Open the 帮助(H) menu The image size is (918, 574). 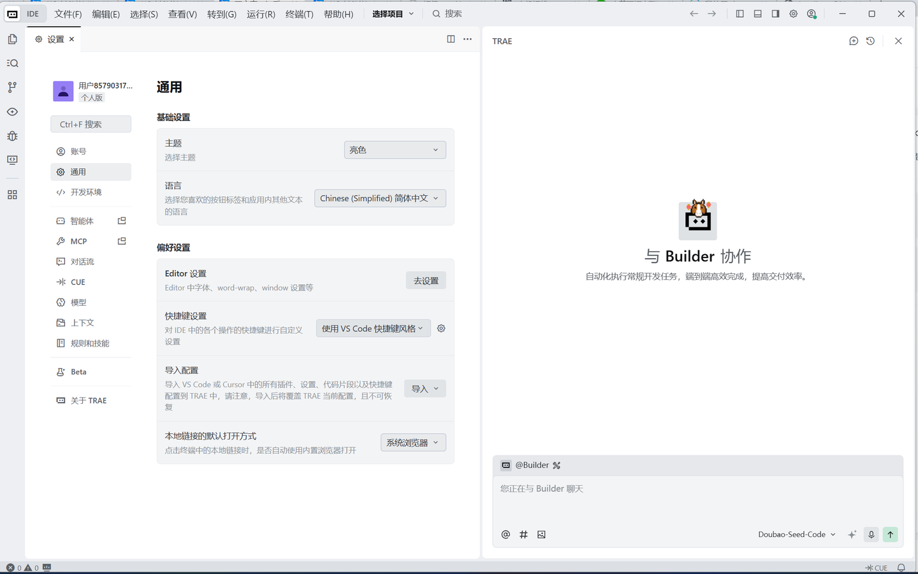coord(339,13)
